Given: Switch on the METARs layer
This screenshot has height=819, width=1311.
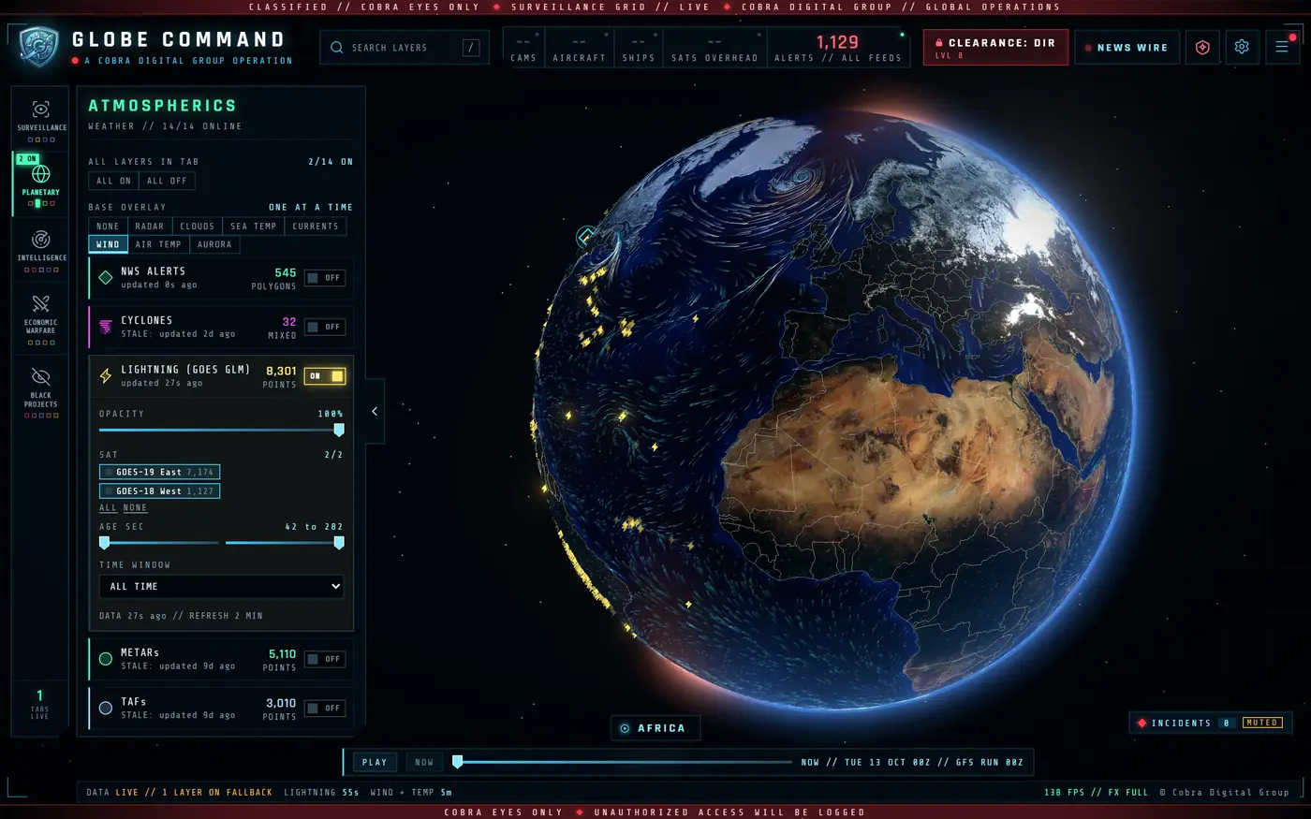Looking at the screenshot, I should 325,659.
